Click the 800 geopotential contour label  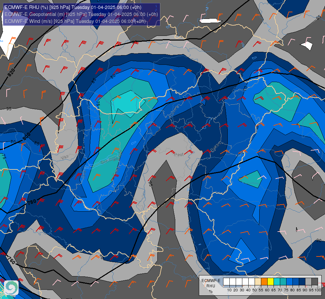coord(27,136)
